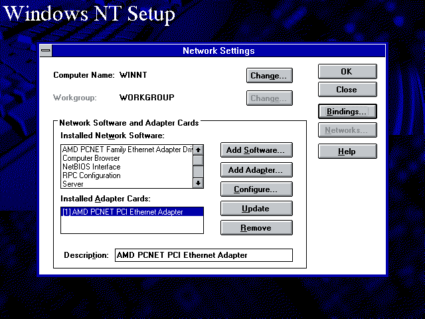The image size is (425, 319).
Task: Select Server in installed software list
Action: click(127, 184)
